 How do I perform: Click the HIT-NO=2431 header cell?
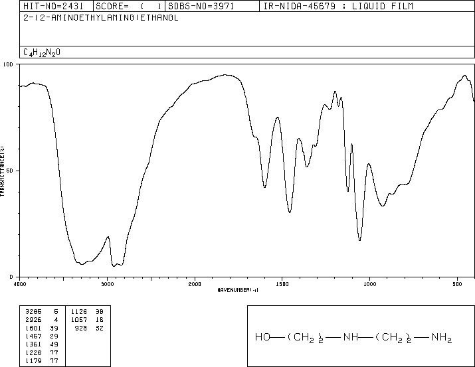tap(53, 6)
